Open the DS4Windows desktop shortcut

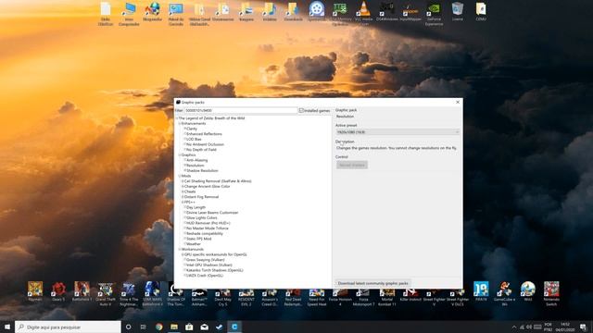tap(387, 11)
